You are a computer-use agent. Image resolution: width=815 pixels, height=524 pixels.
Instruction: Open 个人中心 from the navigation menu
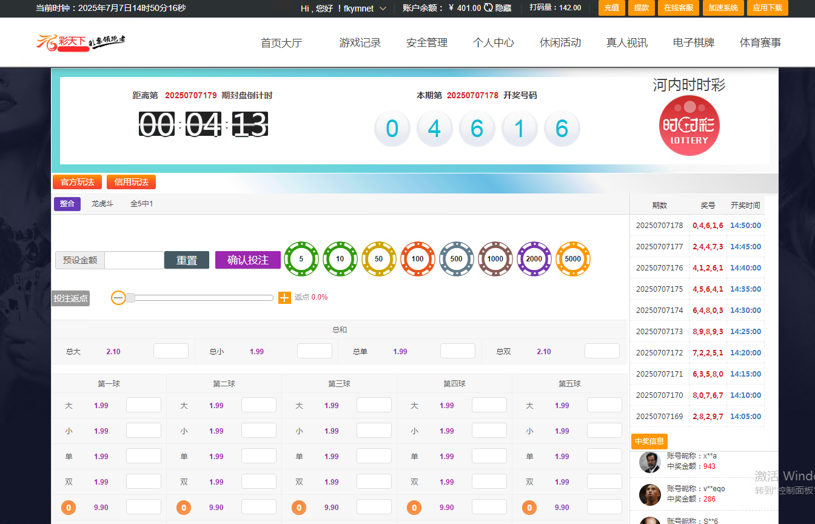pos(493,42)
